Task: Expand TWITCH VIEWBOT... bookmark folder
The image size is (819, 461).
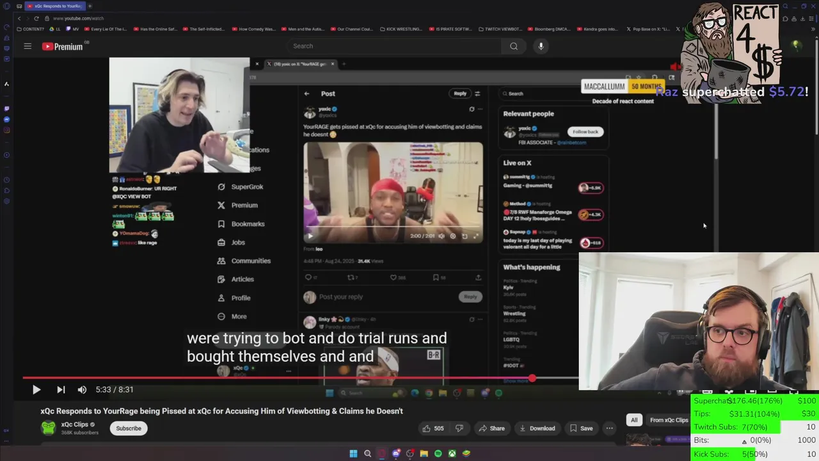Action: [500, 29]
